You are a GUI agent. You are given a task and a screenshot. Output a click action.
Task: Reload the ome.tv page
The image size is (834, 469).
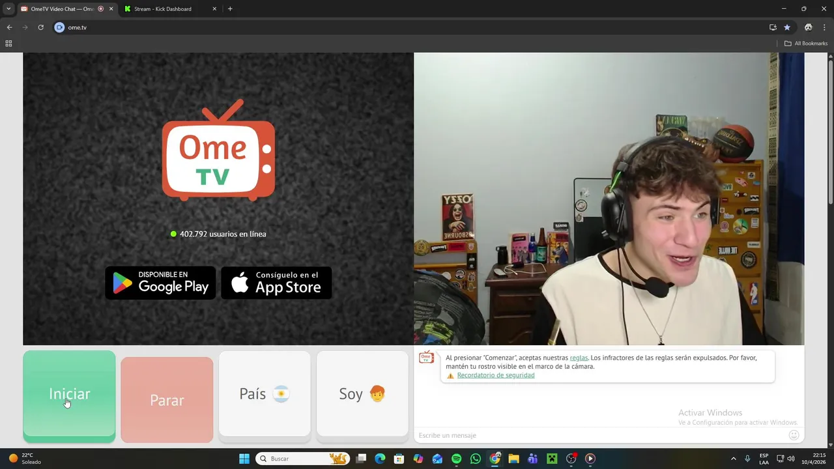[40, 27]
